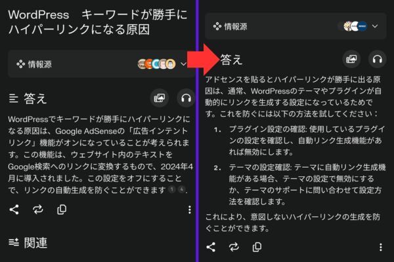The height and width of the screenshot is (262, 394).
Task: Play audio headphones icon in right answer
Action: pos(378,59)
